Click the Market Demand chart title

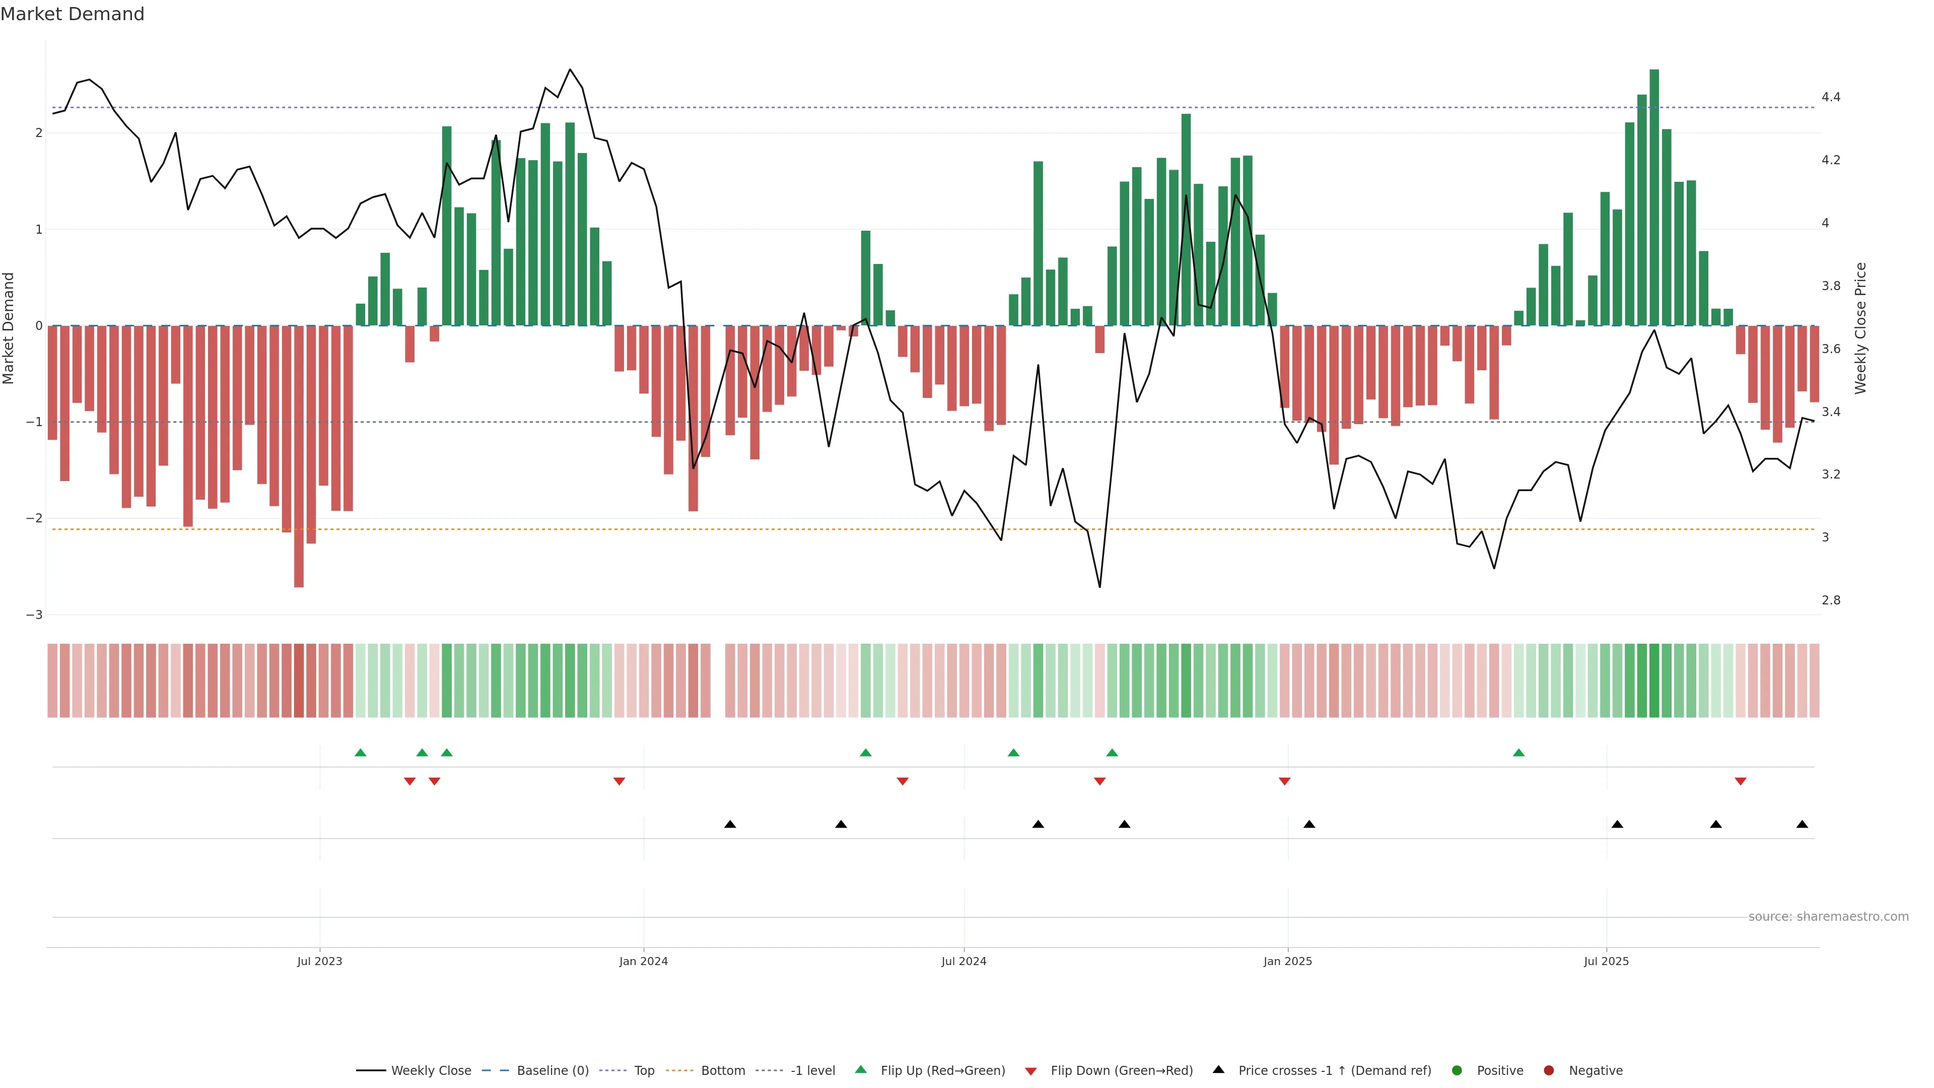(x=72, y=14)
